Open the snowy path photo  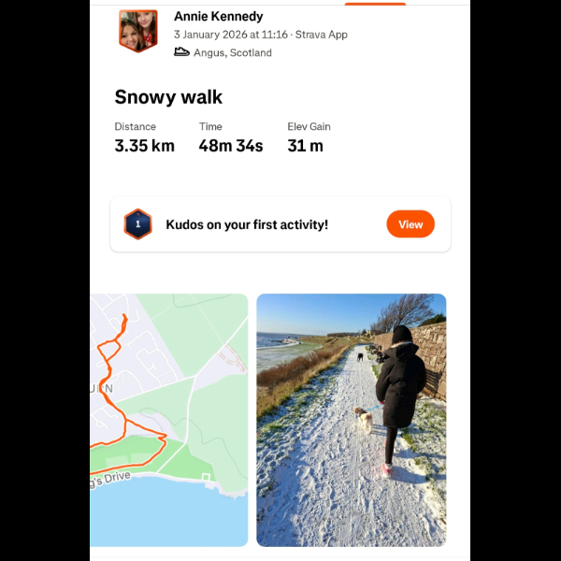[x=352, y=420]
